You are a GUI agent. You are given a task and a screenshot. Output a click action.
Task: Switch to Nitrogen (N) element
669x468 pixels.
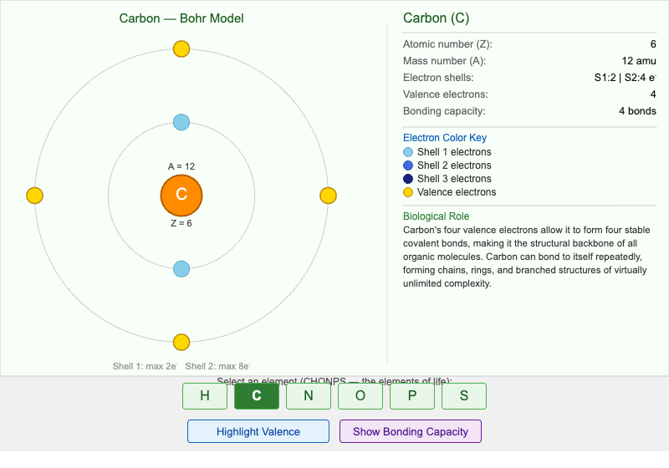[x=309, y=396]
